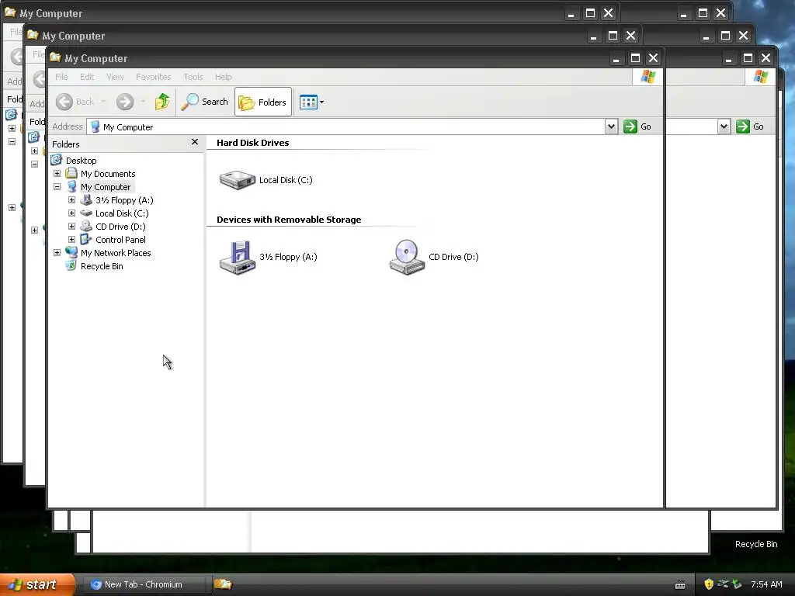Image resolution: width=795 pixels, height=596 pixels.
Task: Open the View menu
Action: pyautogui.click(x=115, y=77)
